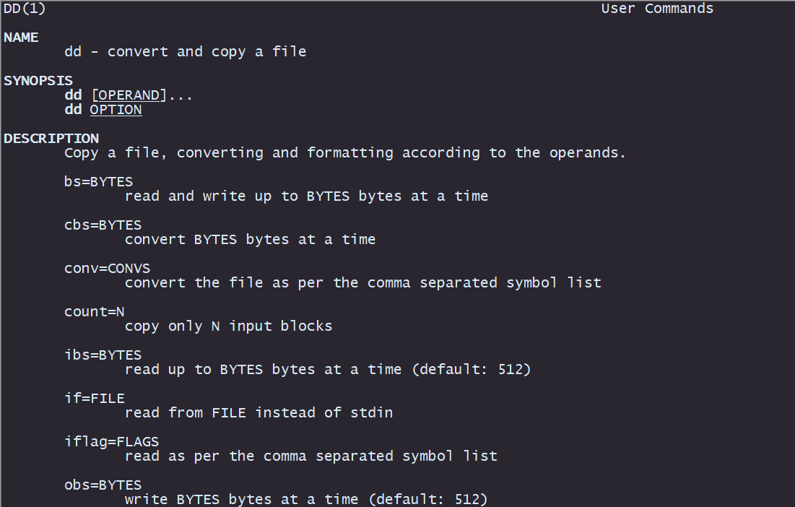Viewport: 795px width, 507px height.
Task: Click the "copy only N input blocks" description
Action: (x=228, y=326)
